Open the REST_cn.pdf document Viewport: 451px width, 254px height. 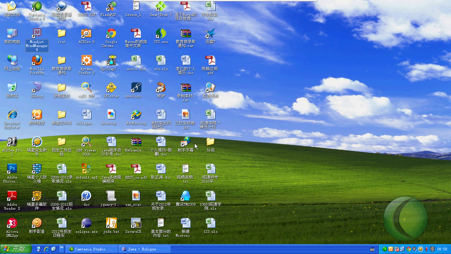136,169
